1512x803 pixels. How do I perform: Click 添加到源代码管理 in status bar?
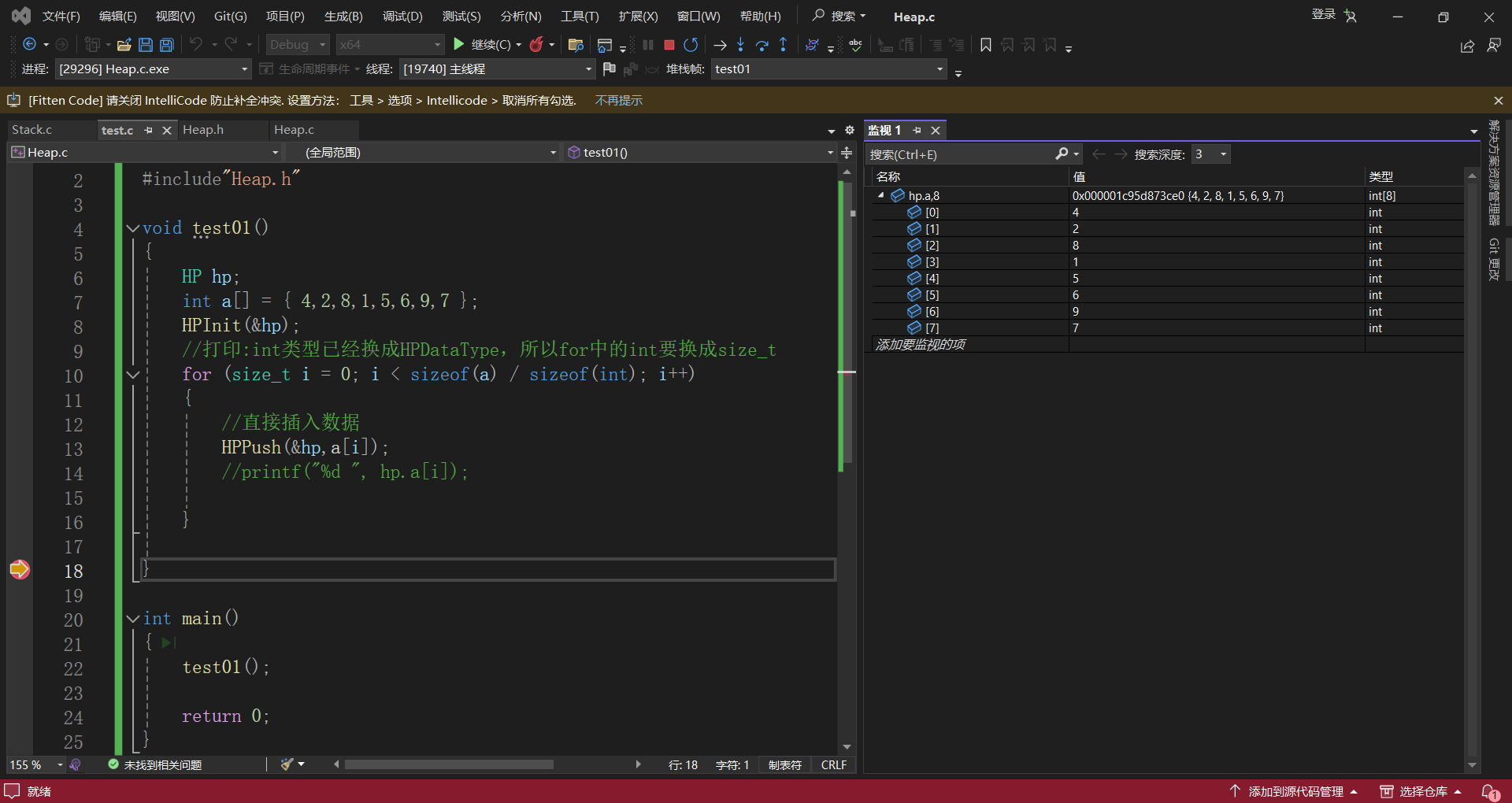click(1295, 791)
